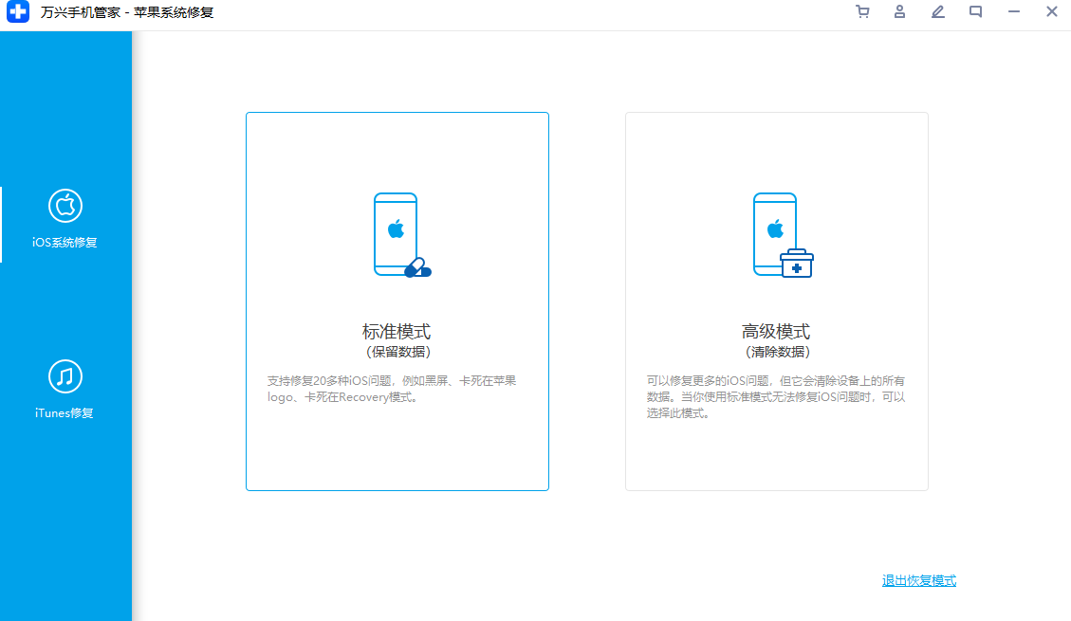
Task: Choose the 标准模式 card
Action: click(x=397, y=301)
